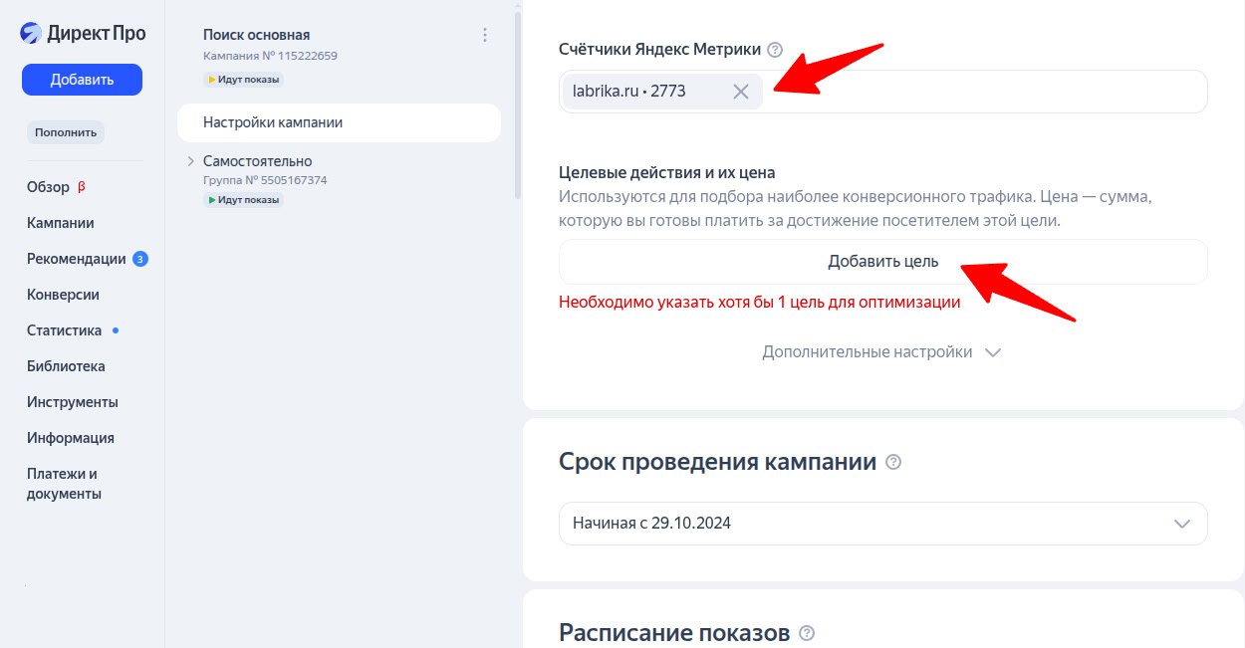Open the campaign start date dropdown
Image resolution: width=1245 pixels, height=648 pixels.
point(883,524)
